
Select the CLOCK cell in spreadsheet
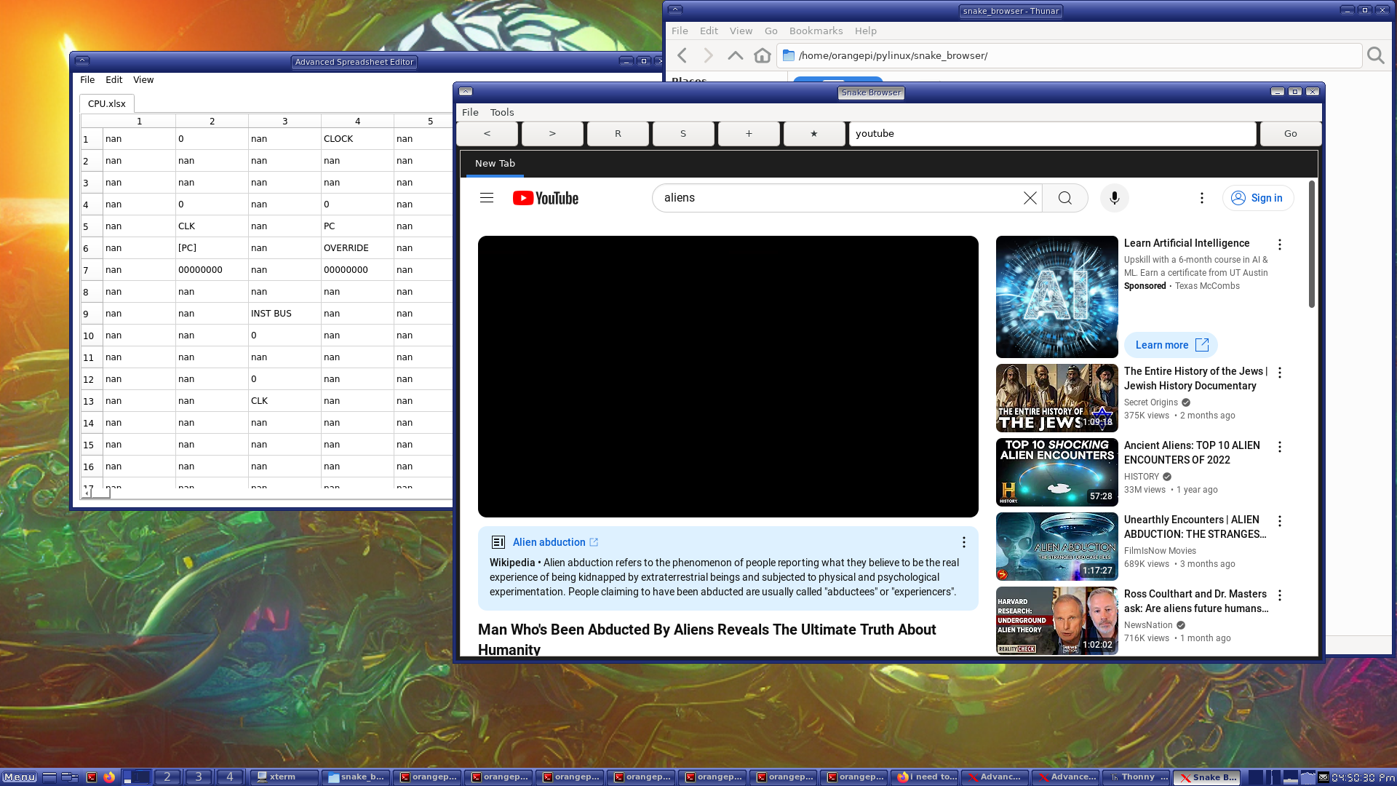click(357, 139)
